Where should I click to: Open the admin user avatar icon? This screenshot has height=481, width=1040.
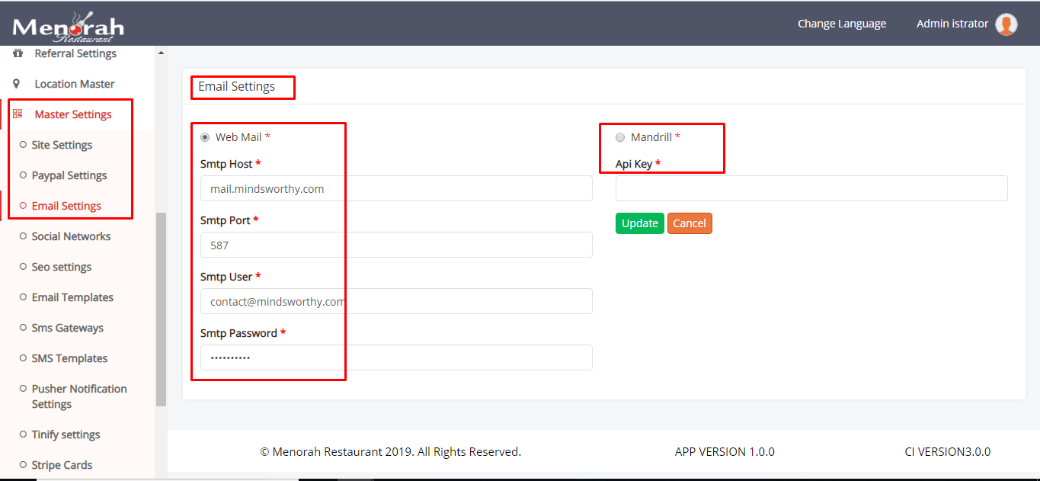tap(1006, 24)
